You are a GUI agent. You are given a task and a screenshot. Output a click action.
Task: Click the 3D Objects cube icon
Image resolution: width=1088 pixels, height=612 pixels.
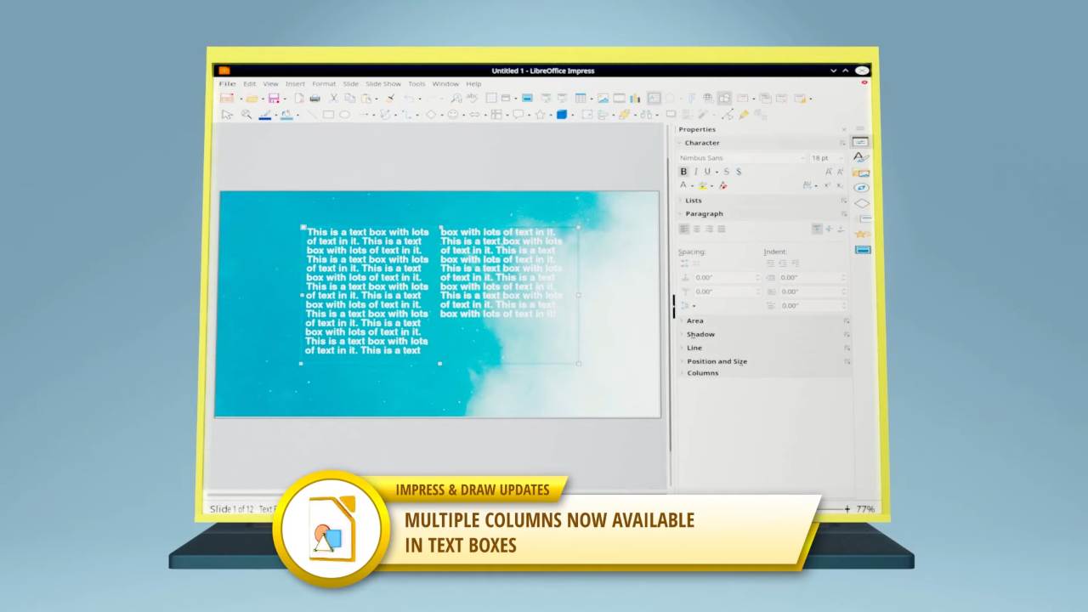(562, 115)
